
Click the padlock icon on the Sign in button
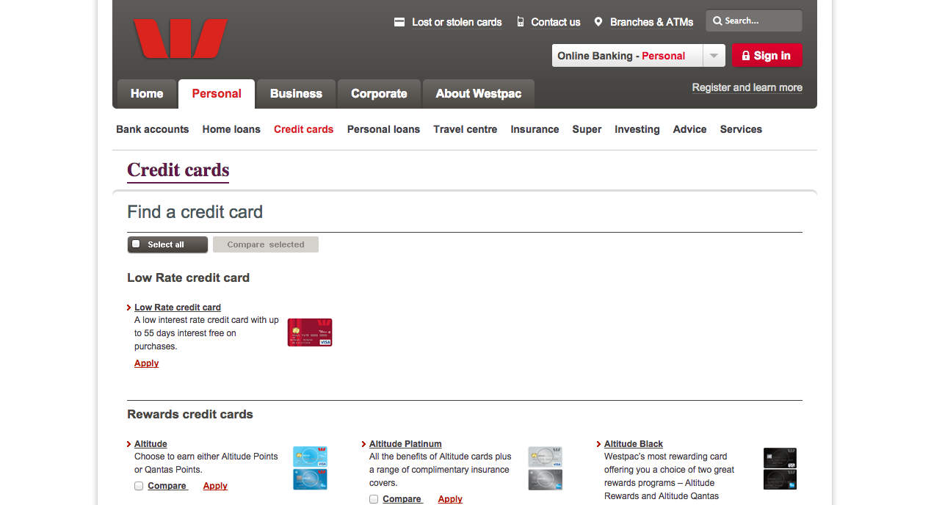click(x=746, y=56)
